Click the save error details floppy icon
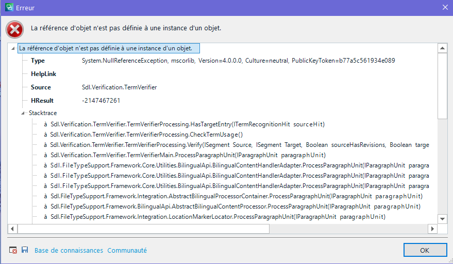The width and height of the screenshot is (453, 264). (x=25, y=250)
